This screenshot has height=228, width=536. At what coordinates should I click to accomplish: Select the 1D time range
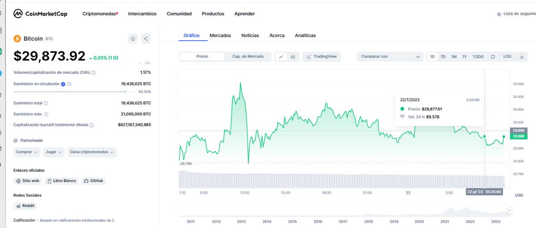[432, 57]
